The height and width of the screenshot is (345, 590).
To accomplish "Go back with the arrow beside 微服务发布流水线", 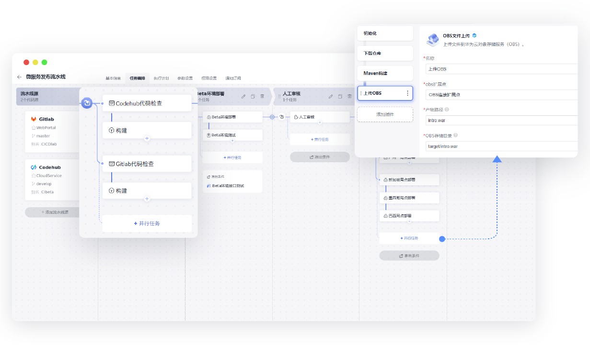I will pos(19,77).
